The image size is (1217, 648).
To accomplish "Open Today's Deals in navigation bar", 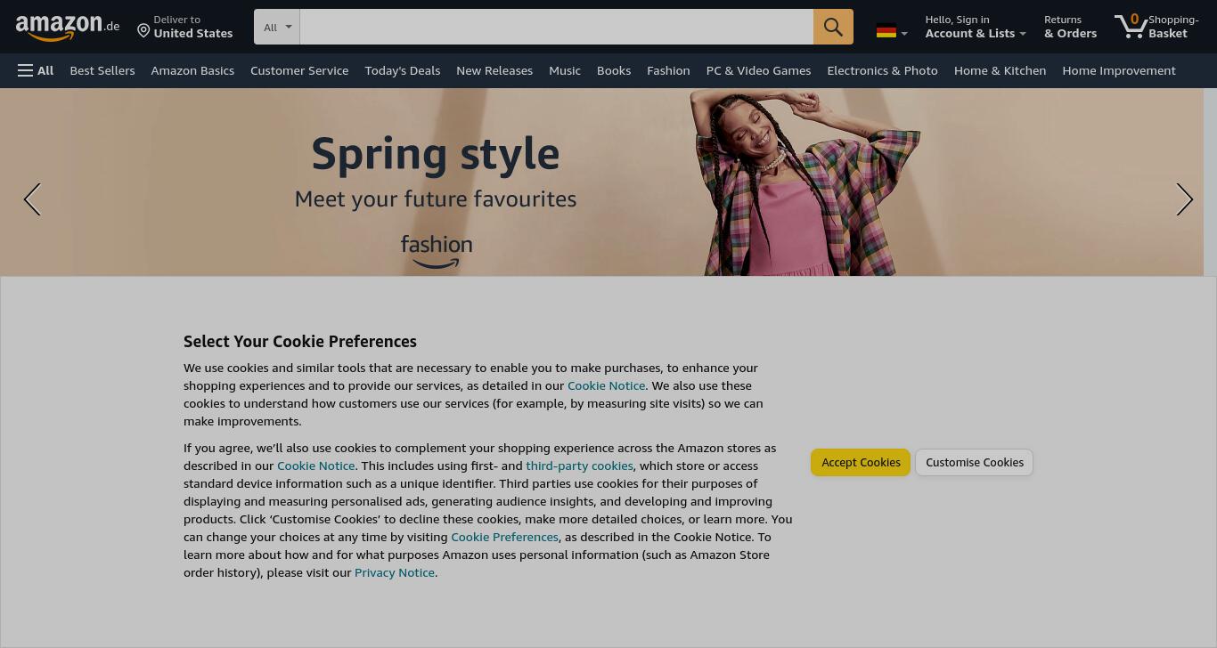I will pyautogui.click(x=403, y=70).
